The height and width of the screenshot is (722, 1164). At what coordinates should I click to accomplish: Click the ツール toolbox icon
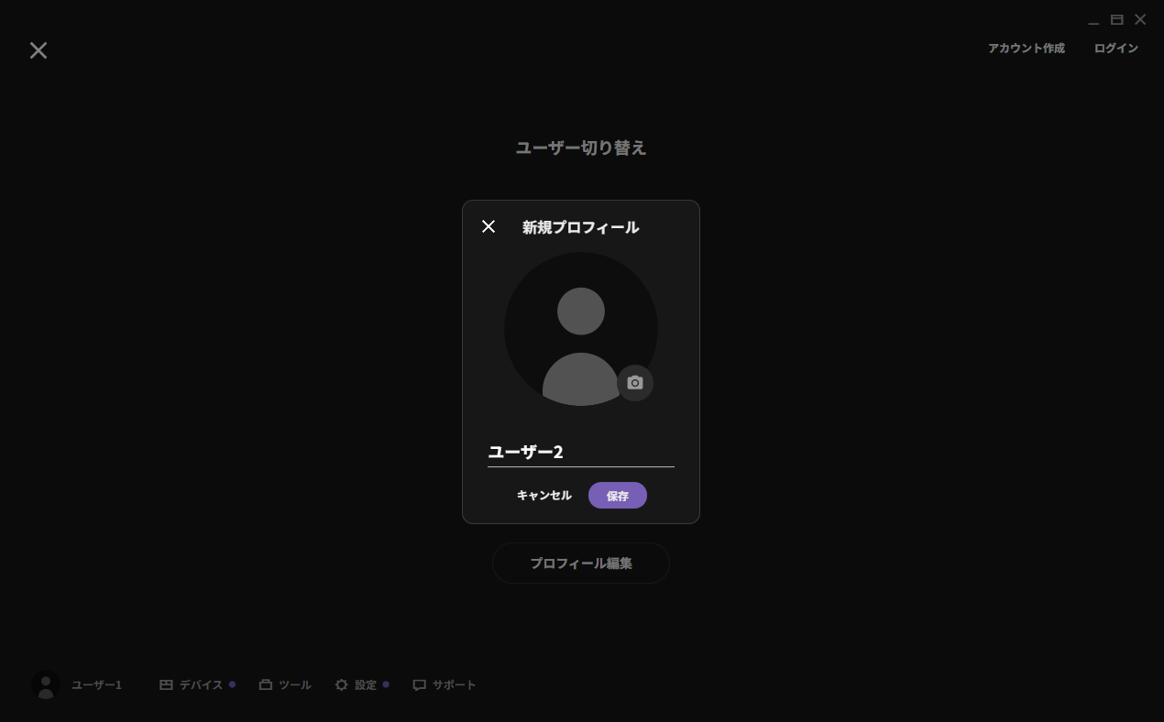coord(266,684)
